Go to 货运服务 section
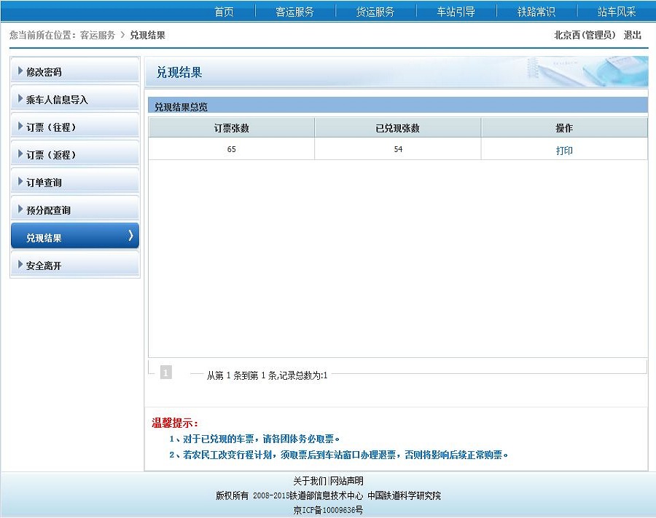The image size is (656, 518). coord(375,12)
